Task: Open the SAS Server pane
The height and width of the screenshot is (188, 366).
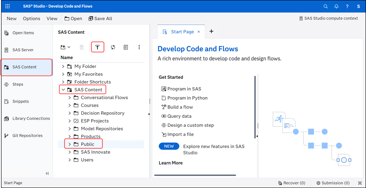Action: 27,50
